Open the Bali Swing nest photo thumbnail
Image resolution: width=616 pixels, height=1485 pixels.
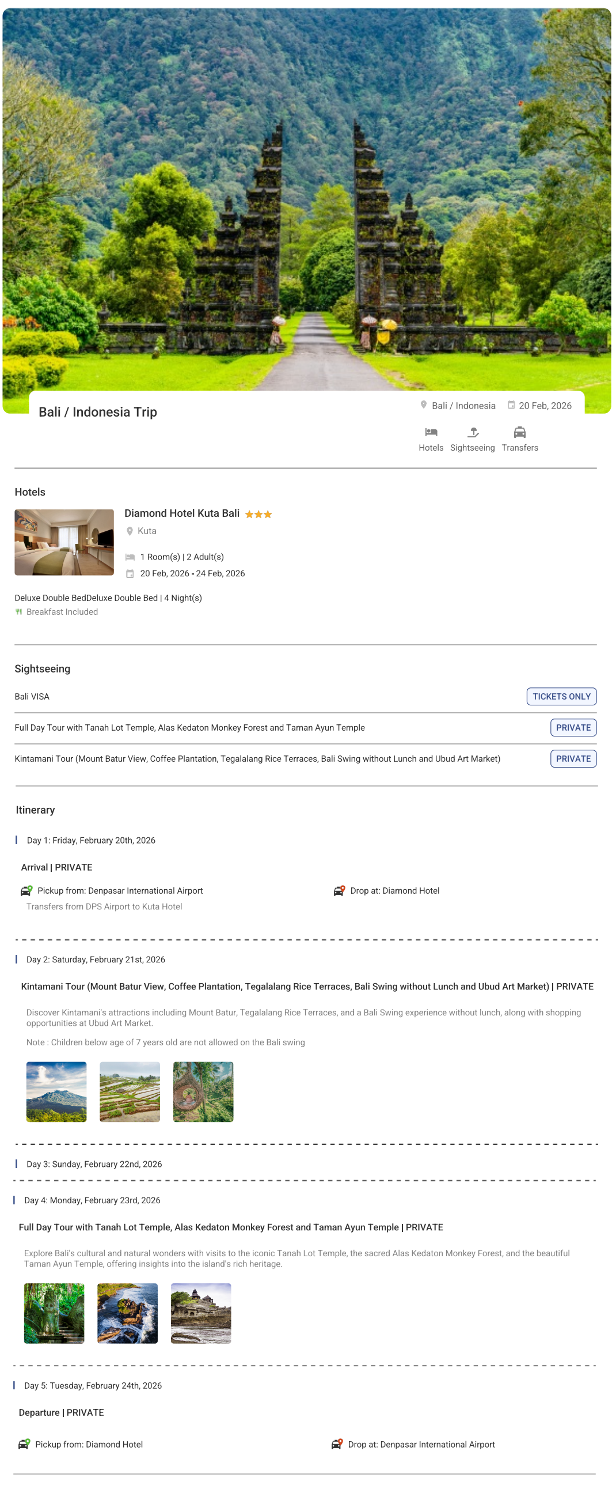203,1092
